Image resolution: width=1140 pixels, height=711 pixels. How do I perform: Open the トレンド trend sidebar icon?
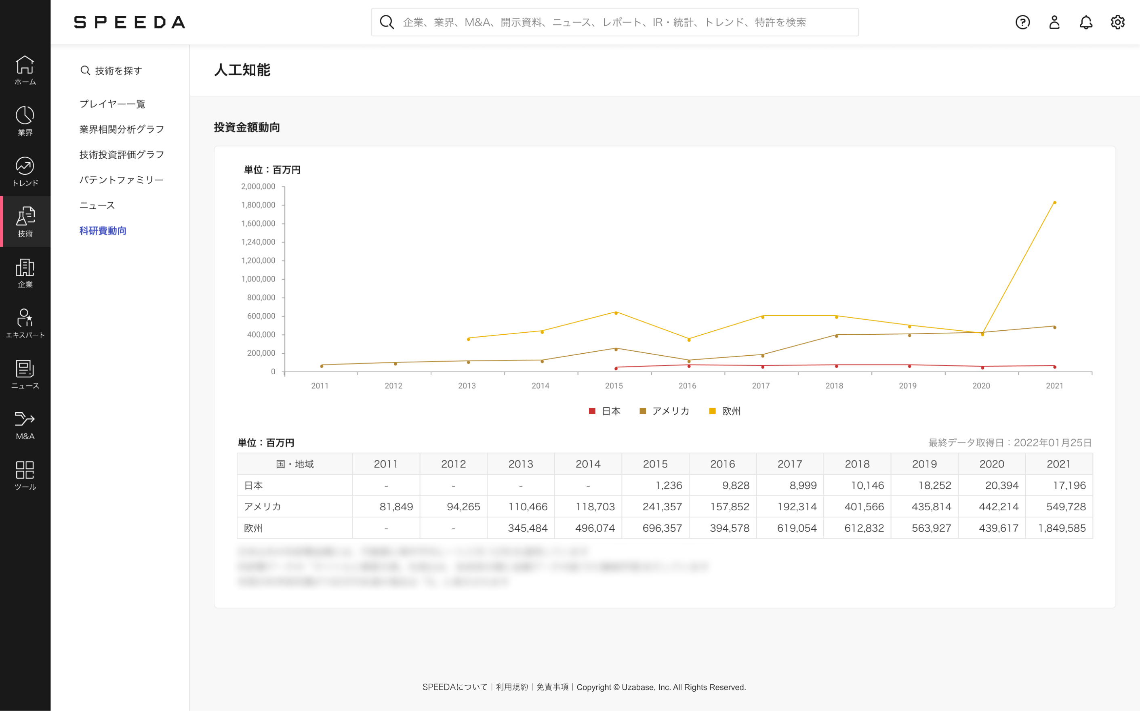pyautogui.click(x=25, y=171)
